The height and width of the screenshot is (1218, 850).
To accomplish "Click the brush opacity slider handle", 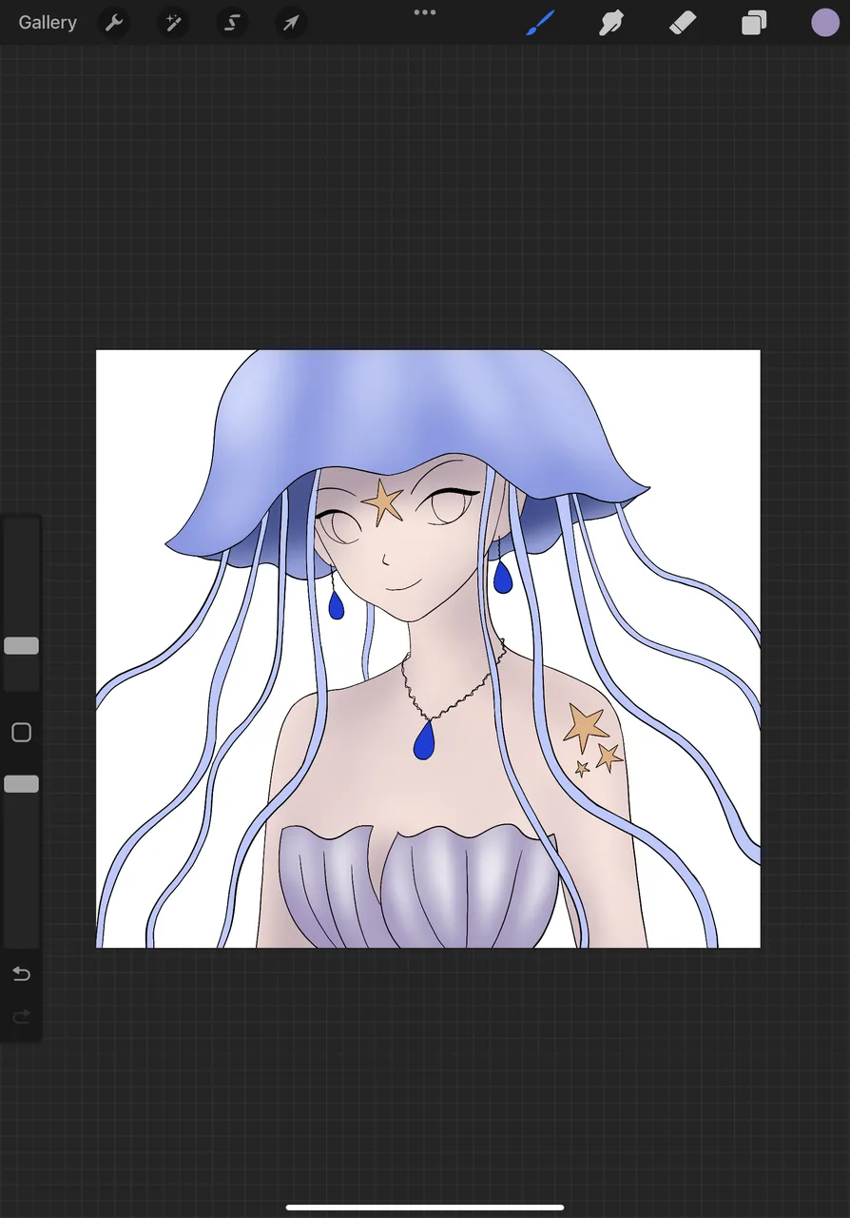I will [x=21, y=784].
